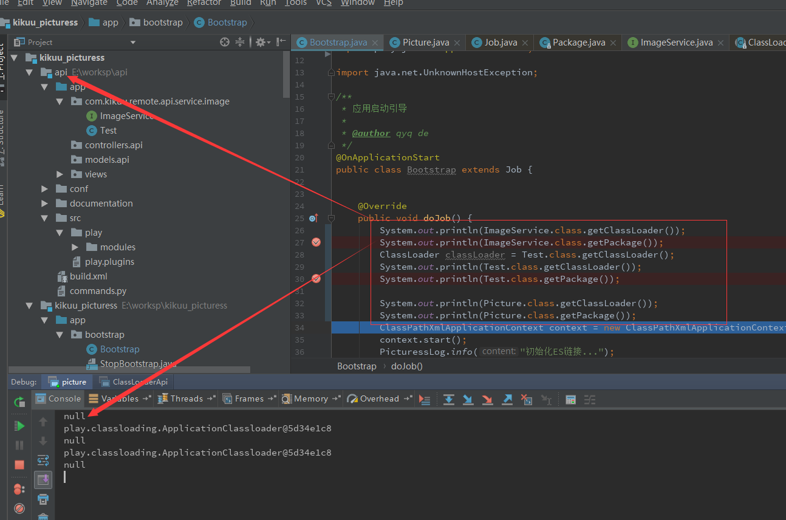Toggle soft-wrap in the console
This screenshot has width=786, height=520.
coord(43,460)
